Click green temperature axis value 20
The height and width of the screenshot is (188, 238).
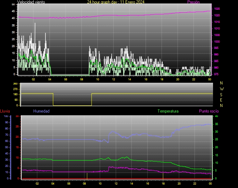pyautogui.click(x=216, y=147)
